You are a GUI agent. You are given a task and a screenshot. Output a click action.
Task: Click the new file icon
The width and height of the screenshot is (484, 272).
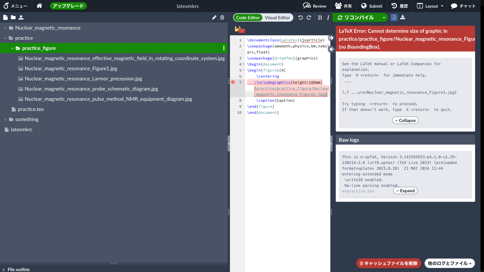point(5,17)
